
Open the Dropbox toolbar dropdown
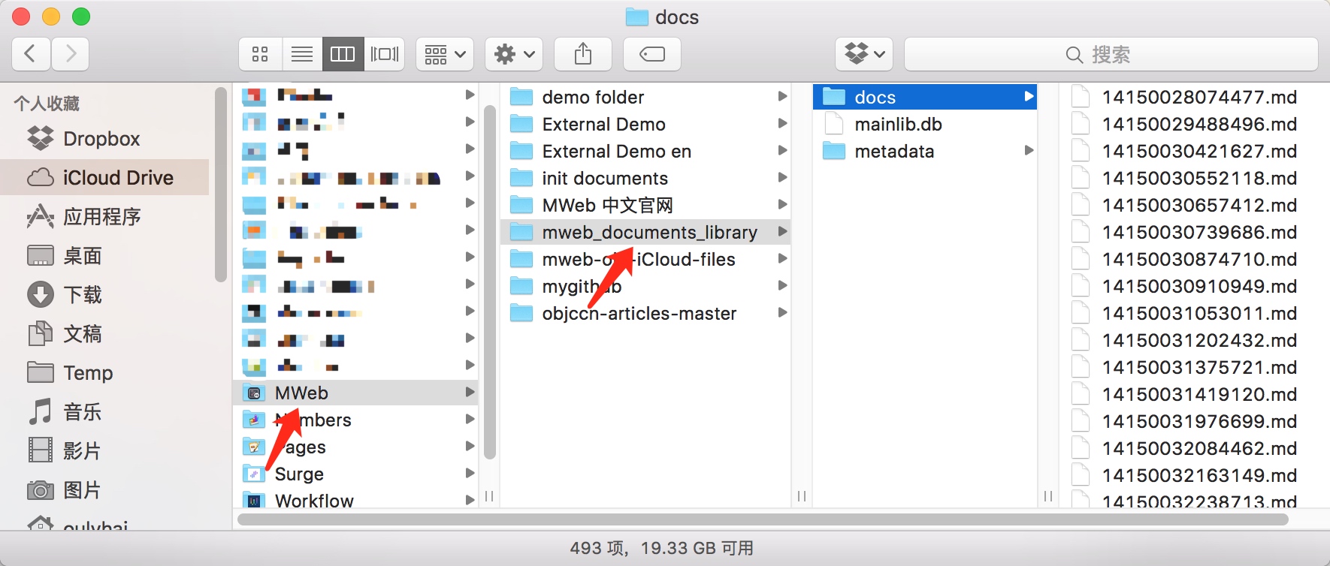coord(864,54)
